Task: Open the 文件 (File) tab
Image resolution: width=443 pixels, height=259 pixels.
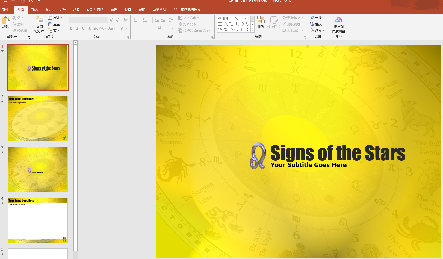Action: click(x=5, y=10)
